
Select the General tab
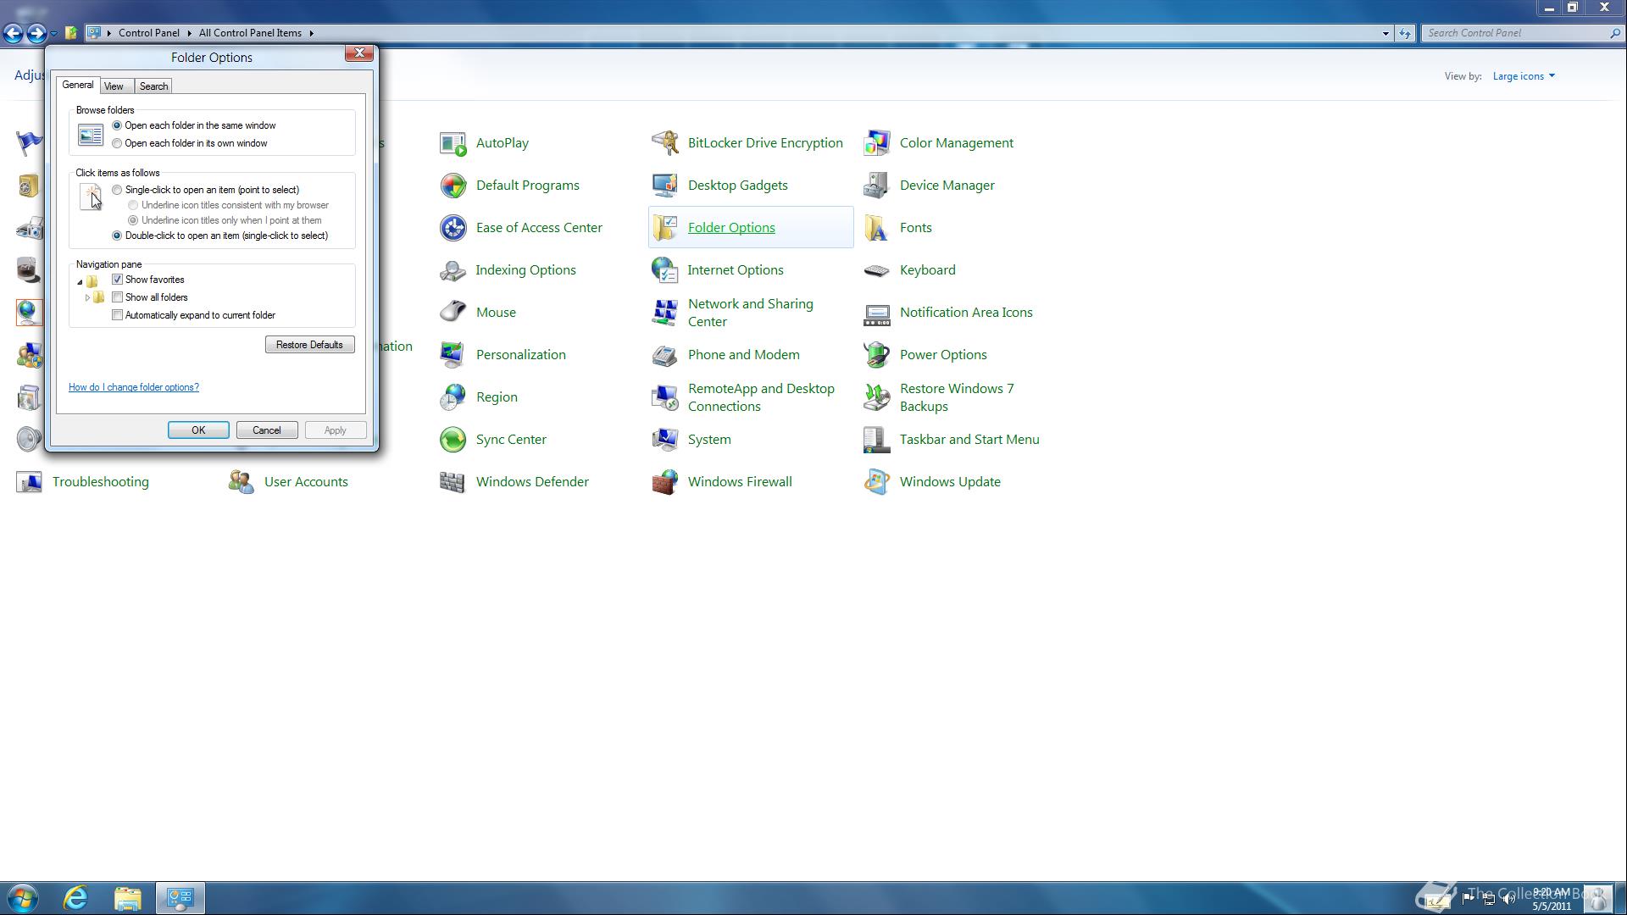click(x=78, y=85)
